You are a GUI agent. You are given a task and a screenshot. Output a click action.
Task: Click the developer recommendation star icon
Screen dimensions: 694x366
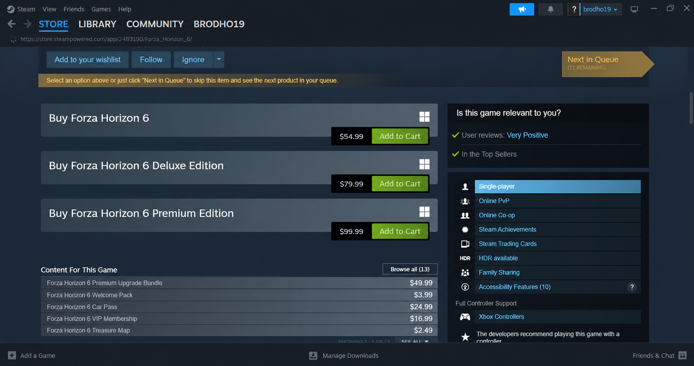coord(465,337)
